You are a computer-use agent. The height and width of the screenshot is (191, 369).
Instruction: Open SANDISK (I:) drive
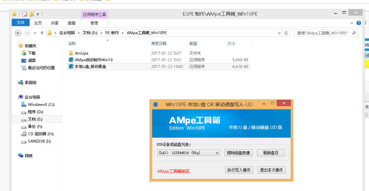click(39, 141)
